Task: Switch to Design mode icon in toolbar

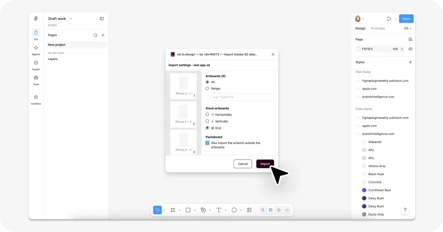Action: click(271, 210)
